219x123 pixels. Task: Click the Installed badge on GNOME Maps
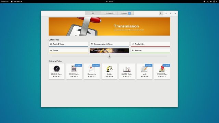pyautogui.click(x=166, y=65)
